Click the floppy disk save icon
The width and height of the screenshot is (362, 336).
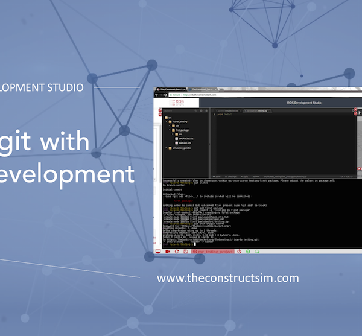(x=186, y=252)
